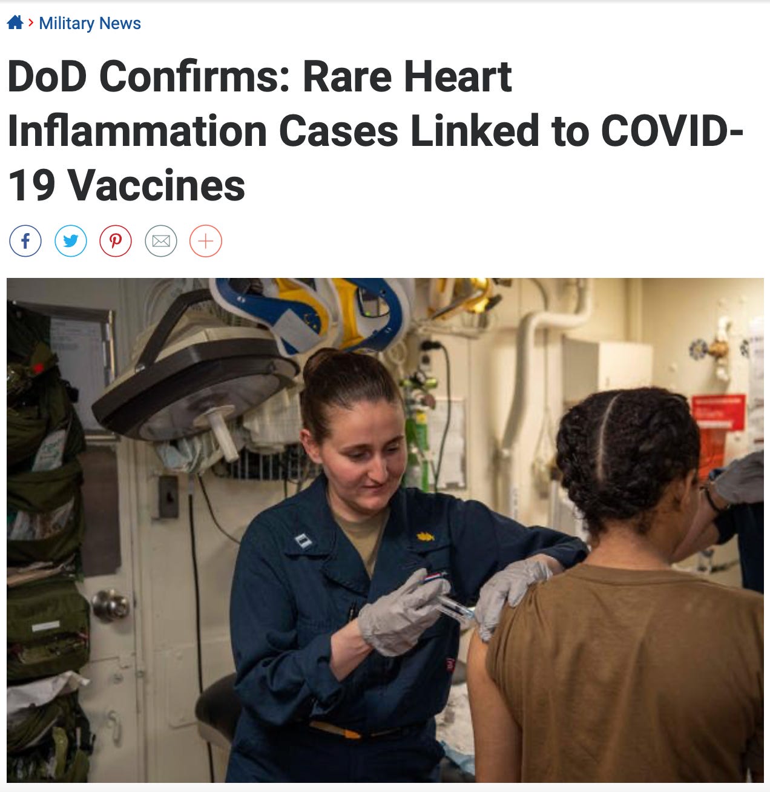Click the gold oak leaf insignia
770x792 pixels.
click(x=425, y=536)
